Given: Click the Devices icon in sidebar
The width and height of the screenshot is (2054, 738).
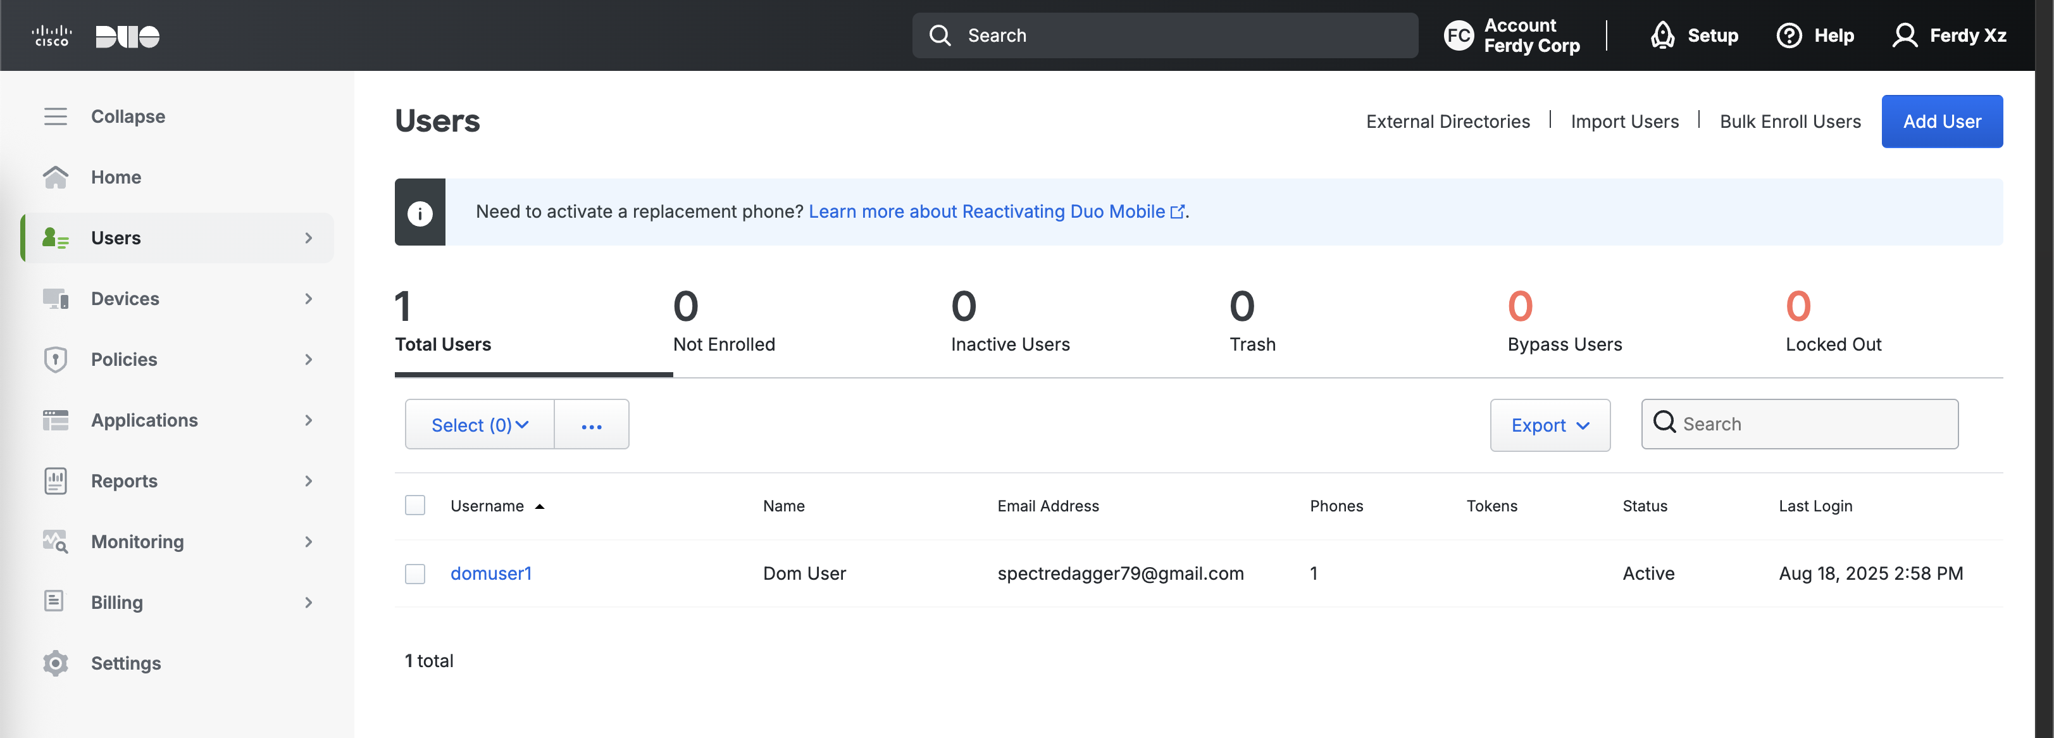Looking at the screenshot, I should click(x=55, y=298).
